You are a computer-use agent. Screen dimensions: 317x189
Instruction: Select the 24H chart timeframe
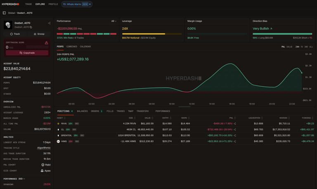(297, 47)
